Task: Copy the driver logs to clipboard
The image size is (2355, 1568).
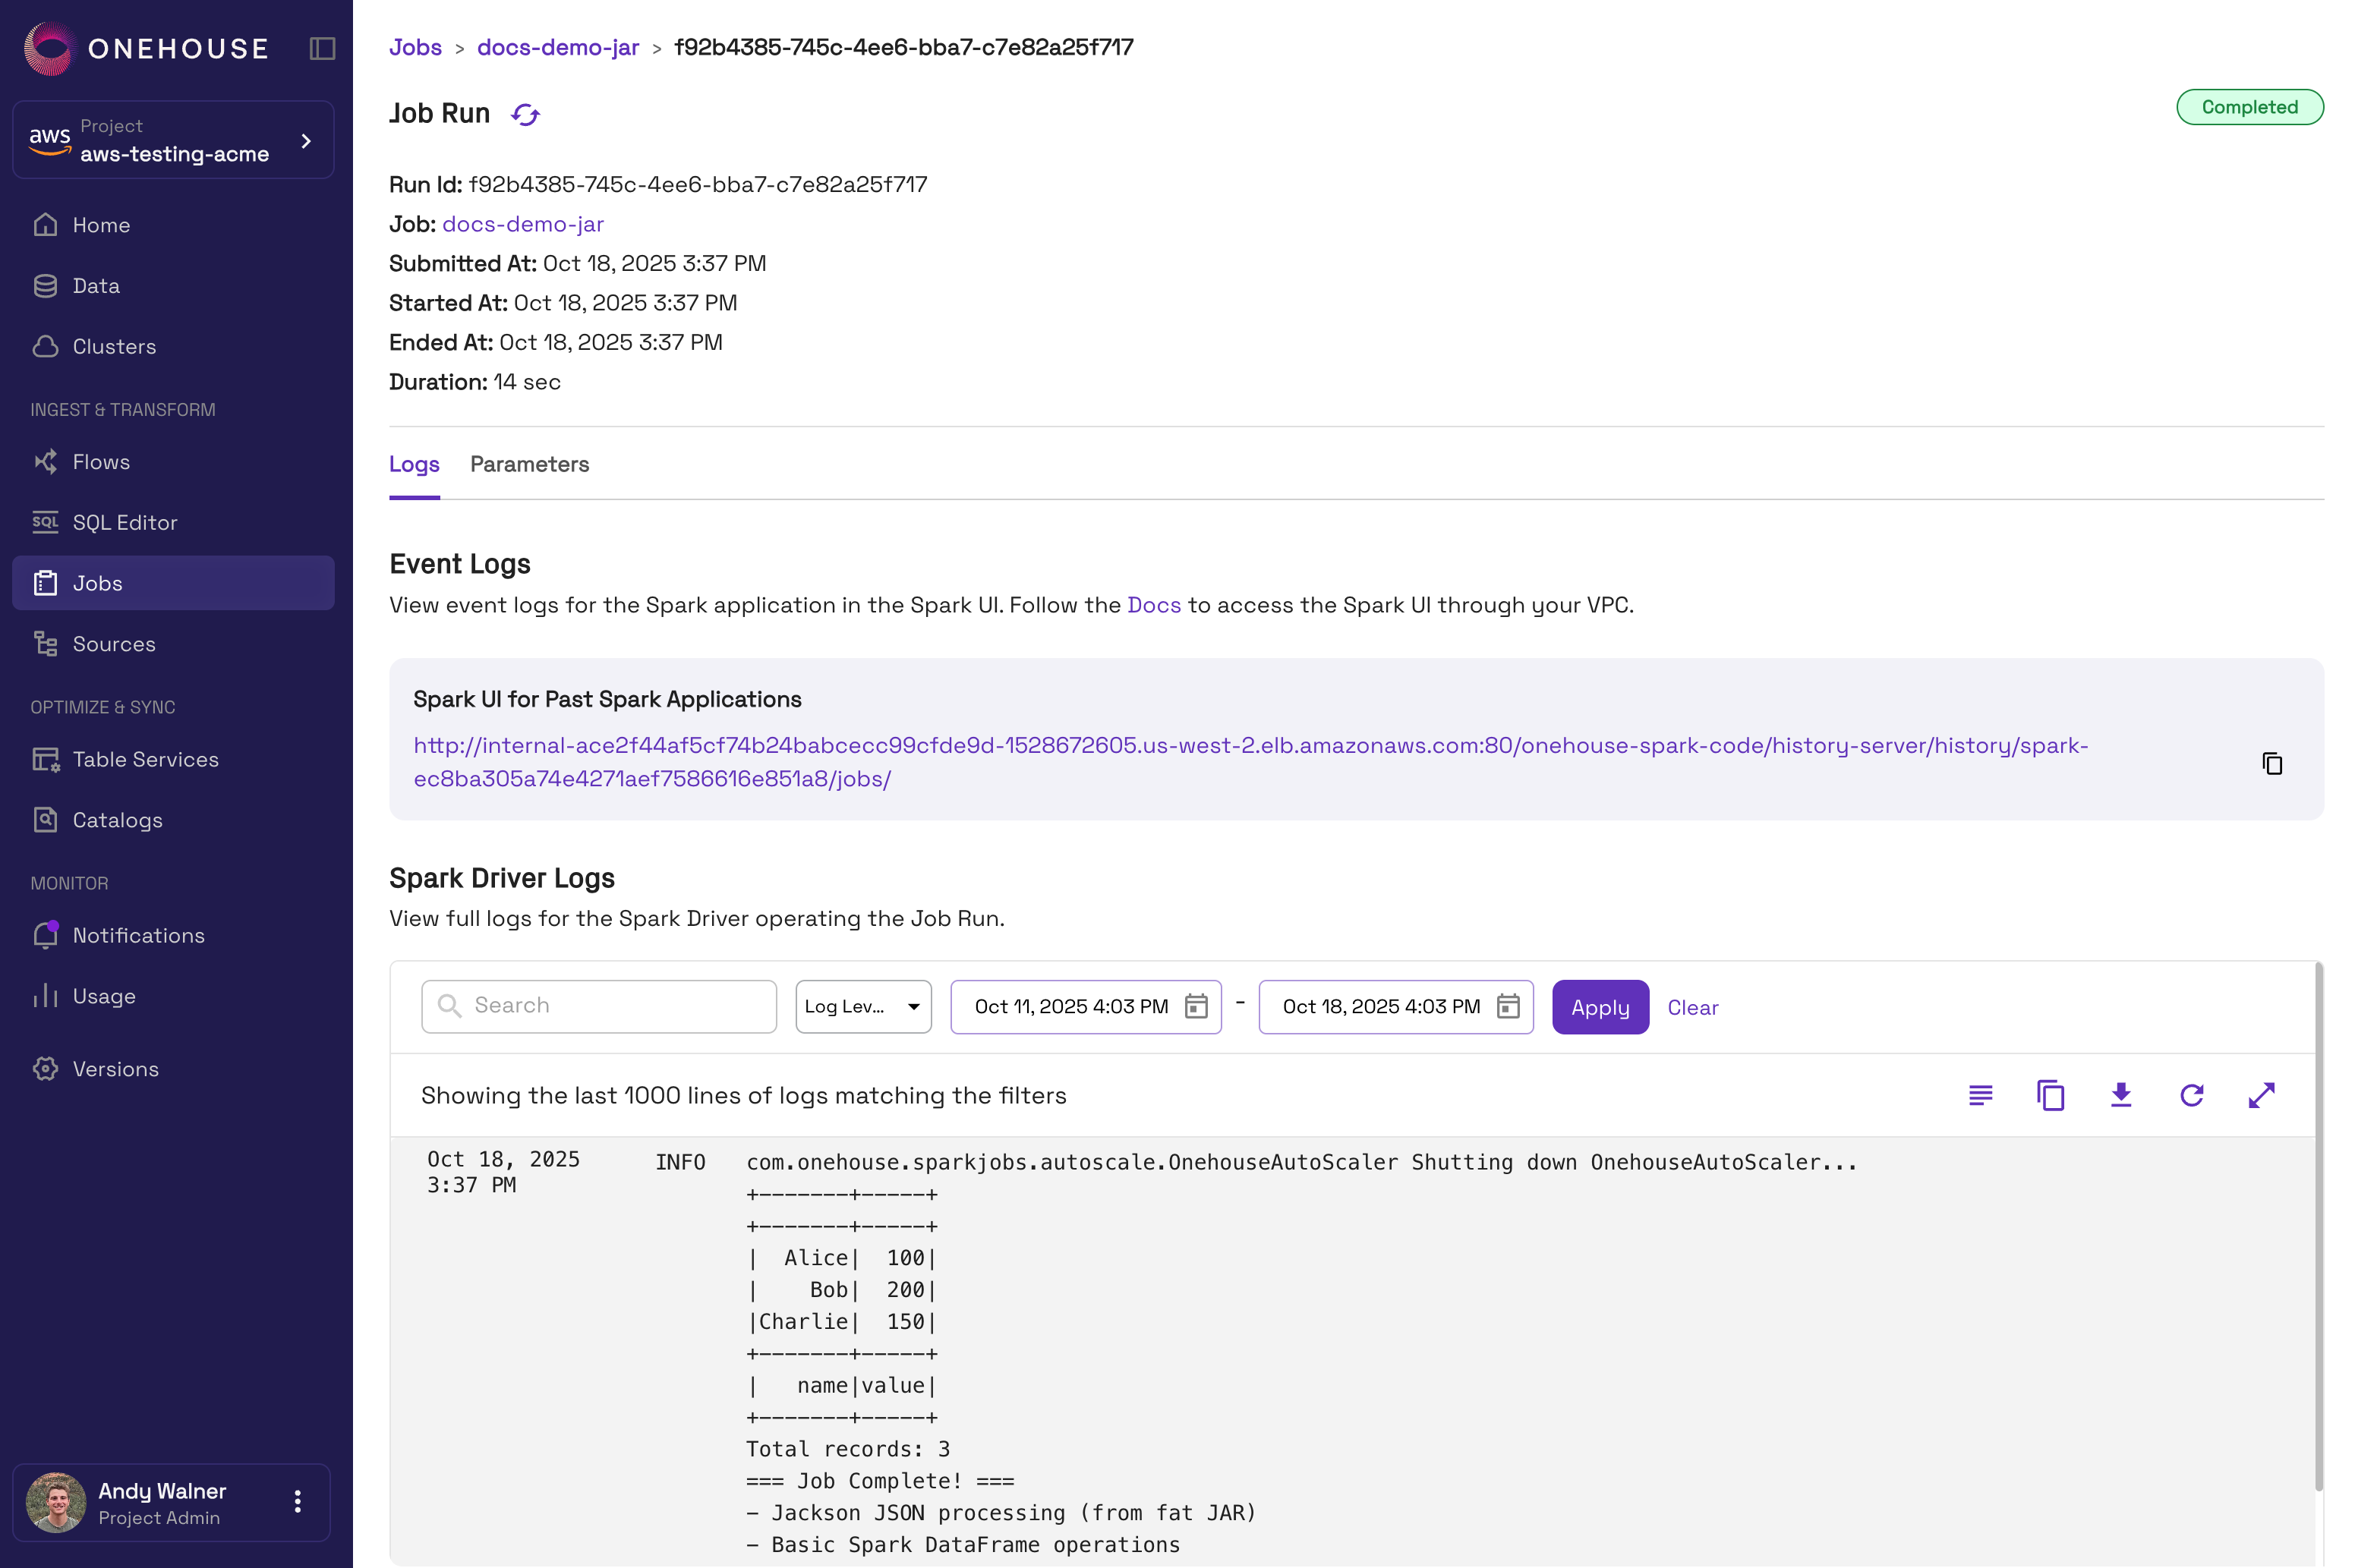Action: 2050,1095
